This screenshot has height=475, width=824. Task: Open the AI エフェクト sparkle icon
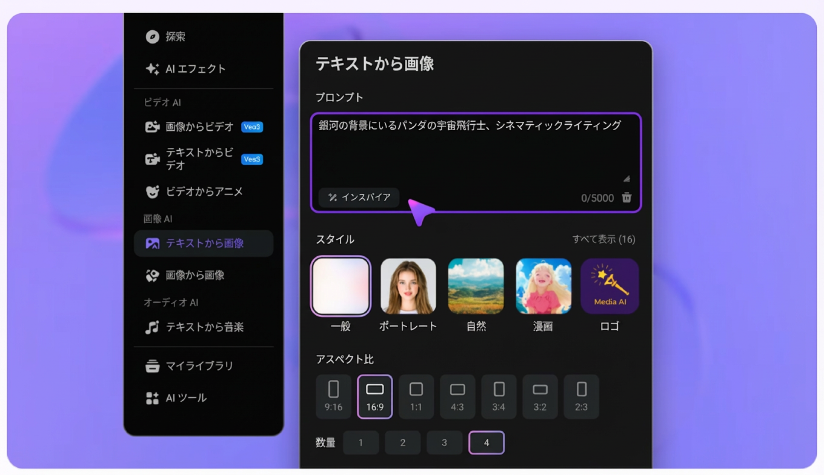click(152, 69)
